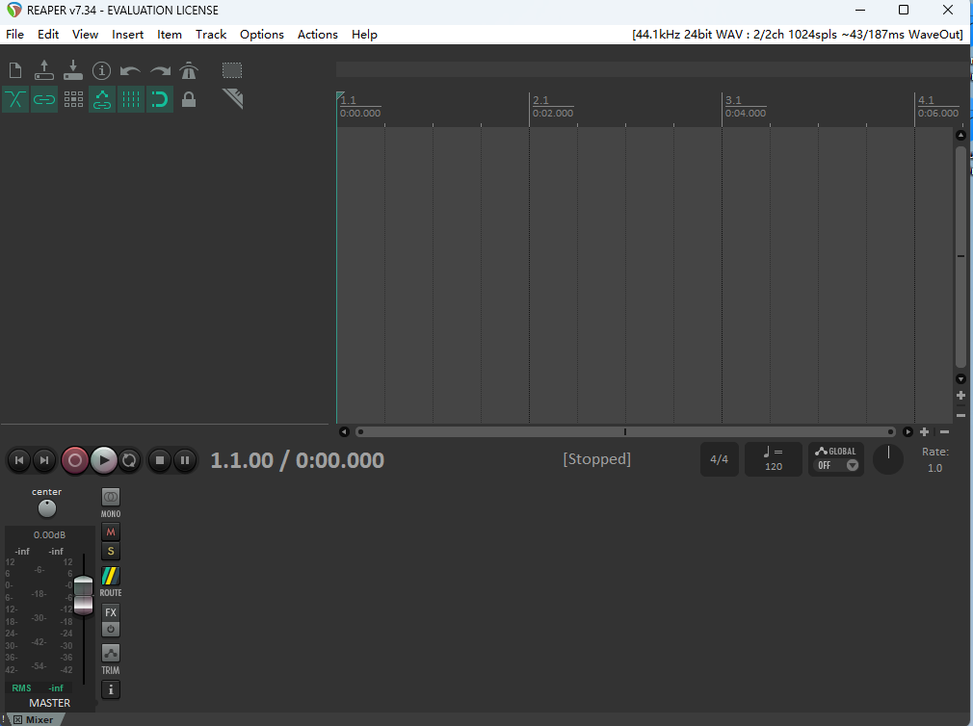Image resolution: width=973 pixels, height=726 pixels.
Task: Click the master pan knob labeled center
Action: click(x=47, y=508)
